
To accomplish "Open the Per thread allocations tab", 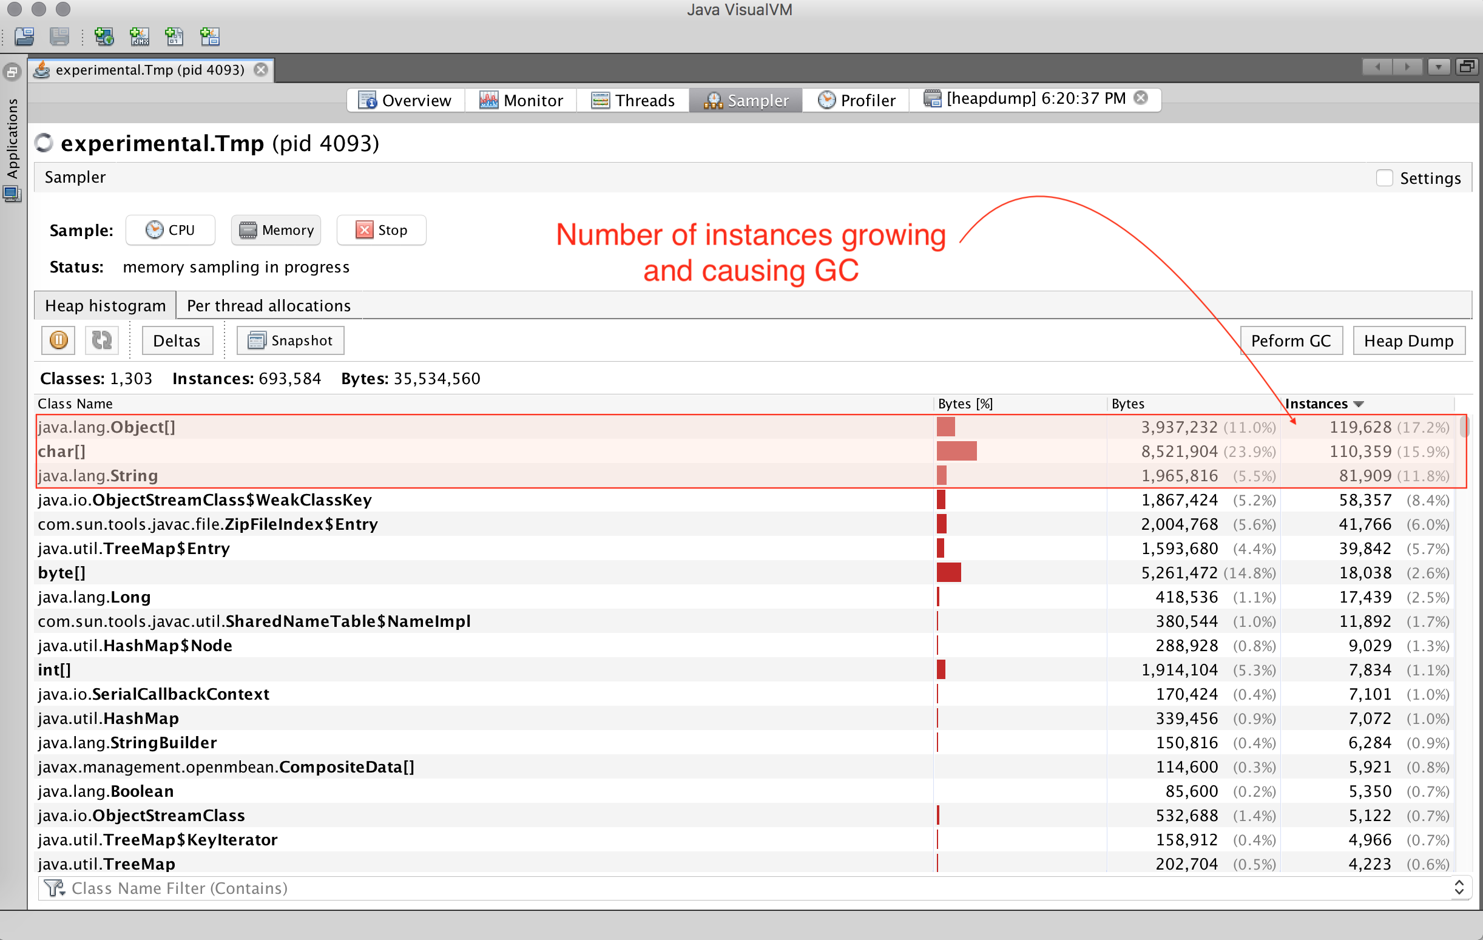I will click(x=268, y=305).
